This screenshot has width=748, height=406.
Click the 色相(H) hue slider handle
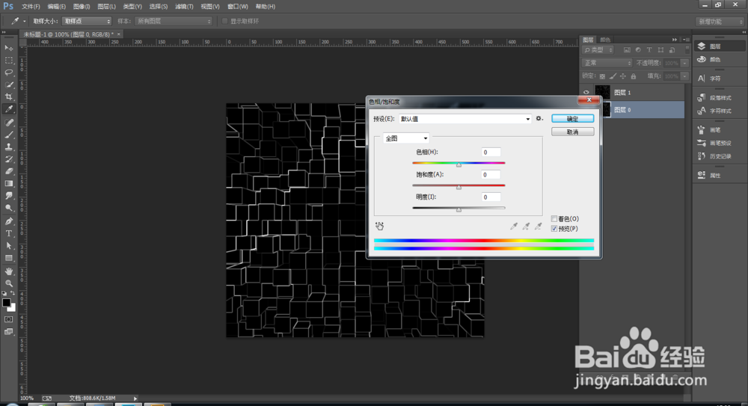(459, 164)
